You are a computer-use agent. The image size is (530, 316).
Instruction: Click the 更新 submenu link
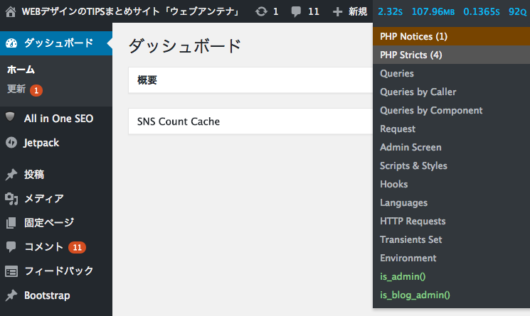(16, 89)
